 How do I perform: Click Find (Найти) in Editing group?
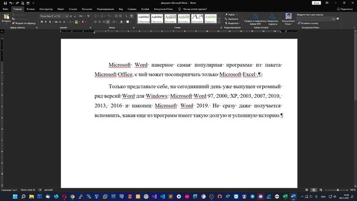coord(231,15)
